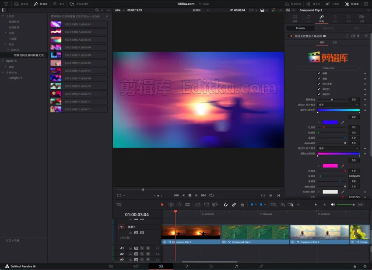This screenshot has width=372, height=270.
Task: Open the Color page from bottom bar
Action: click(211, 266)
